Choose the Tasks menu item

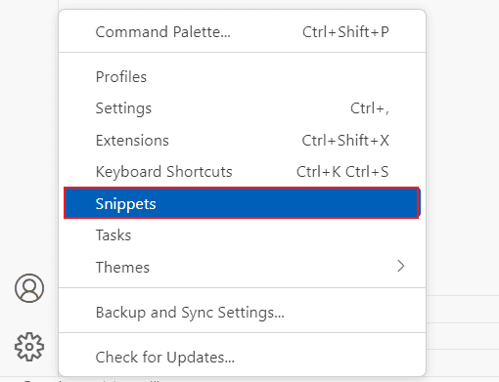click(242, 234)
